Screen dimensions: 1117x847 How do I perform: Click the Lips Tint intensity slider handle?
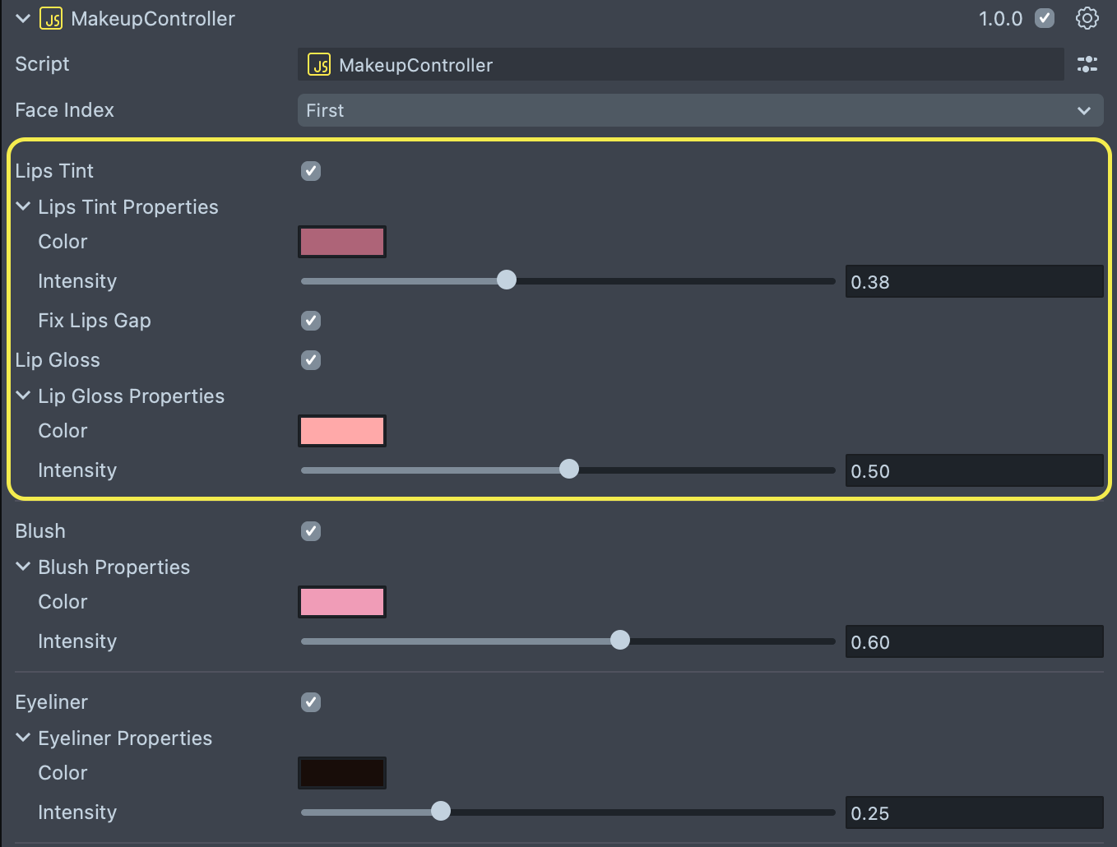(x=507, y=280)
